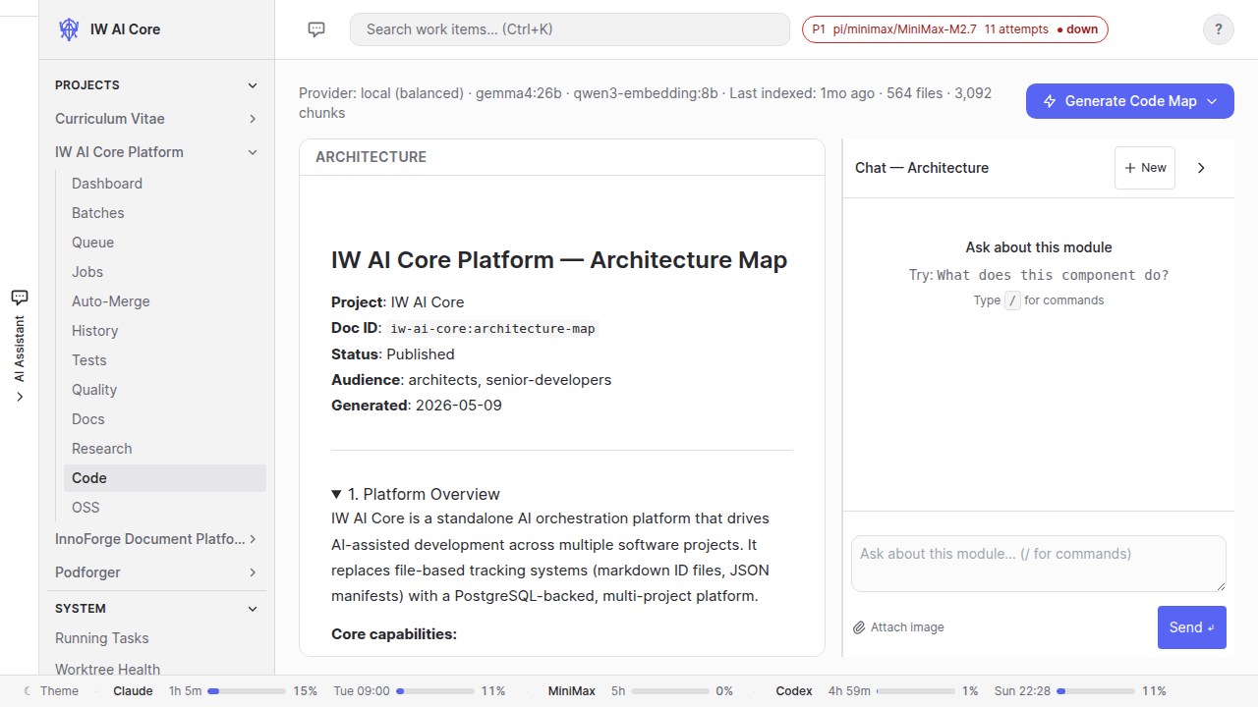Click the Attach image label
The image size is (1258, 707).
click(x=907, y=627)
